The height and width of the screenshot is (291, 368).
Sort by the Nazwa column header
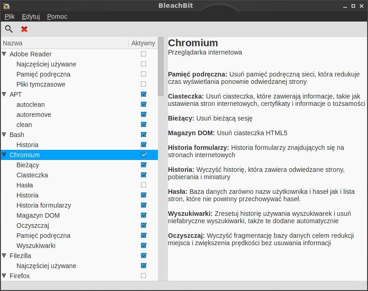coord(65,43)
